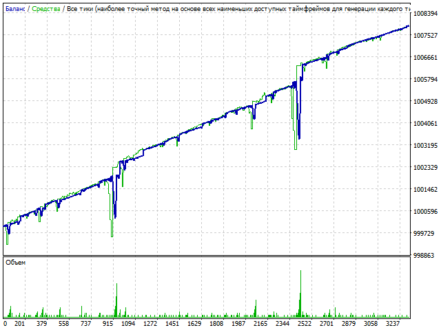Image resolution: width=441 pixels, height=330 pixels.
Task: Select the 915 x-axis marker
Action: 108,323
